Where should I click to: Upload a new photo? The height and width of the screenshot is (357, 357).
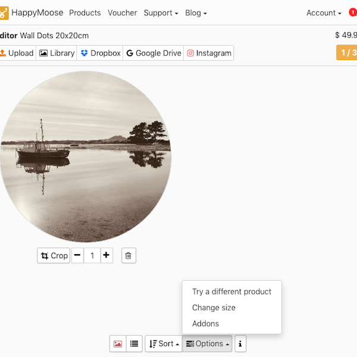[x=17, y=53]
